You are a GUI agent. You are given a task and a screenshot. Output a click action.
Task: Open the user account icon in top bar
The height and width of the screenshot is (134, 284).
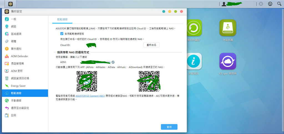[224, 4]
